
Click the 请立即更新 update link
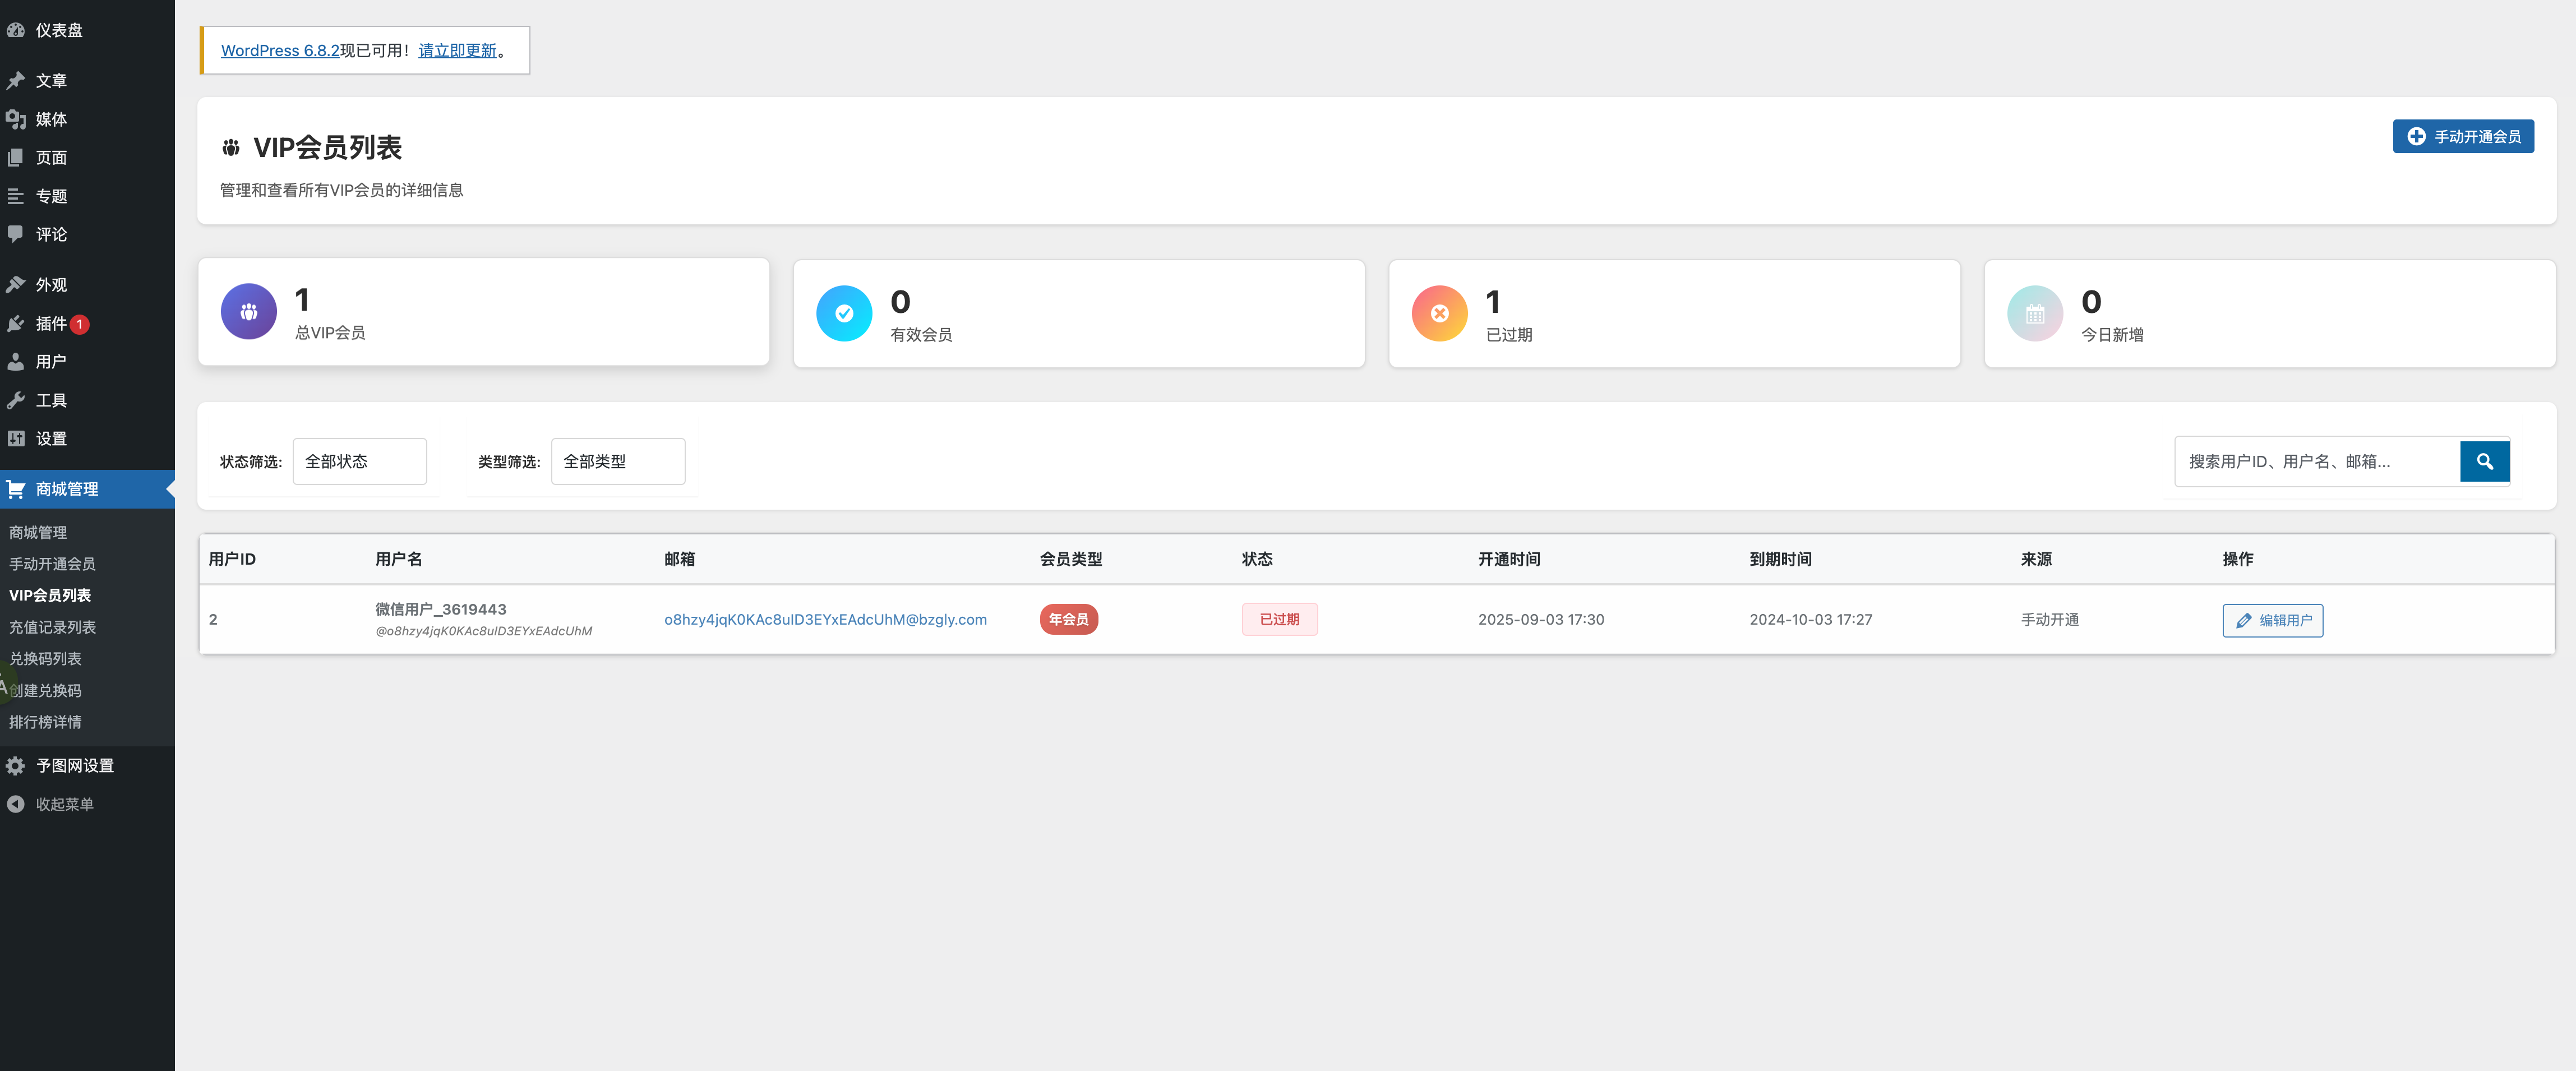click(457, 50)
